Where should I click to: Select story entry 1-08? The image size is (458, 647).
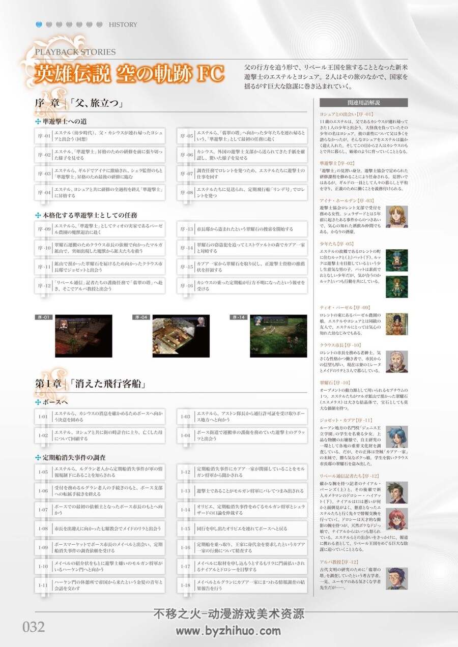click(100, 528)
